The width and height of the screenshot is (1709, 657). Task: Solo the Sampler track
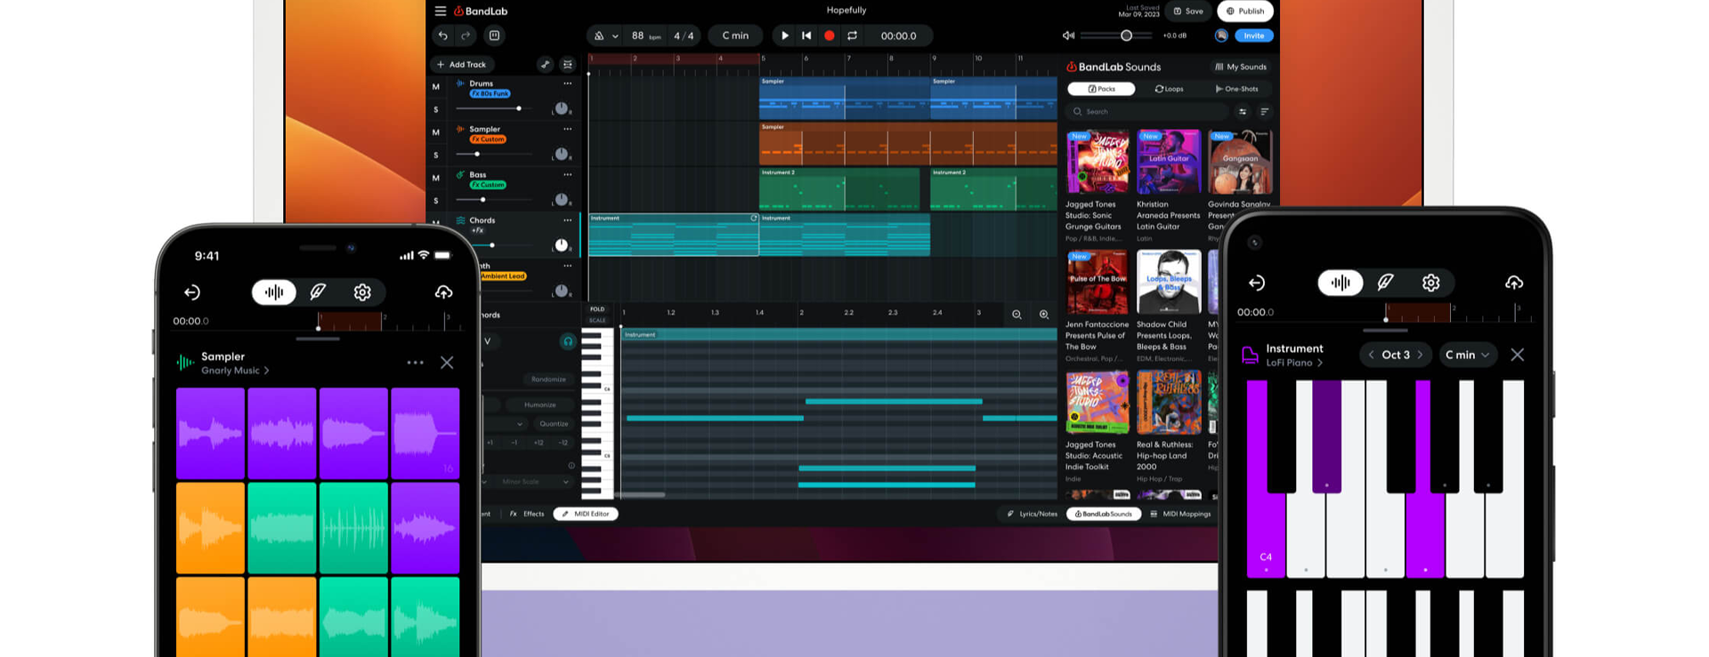pyautogui.click(x=435, y=155)
